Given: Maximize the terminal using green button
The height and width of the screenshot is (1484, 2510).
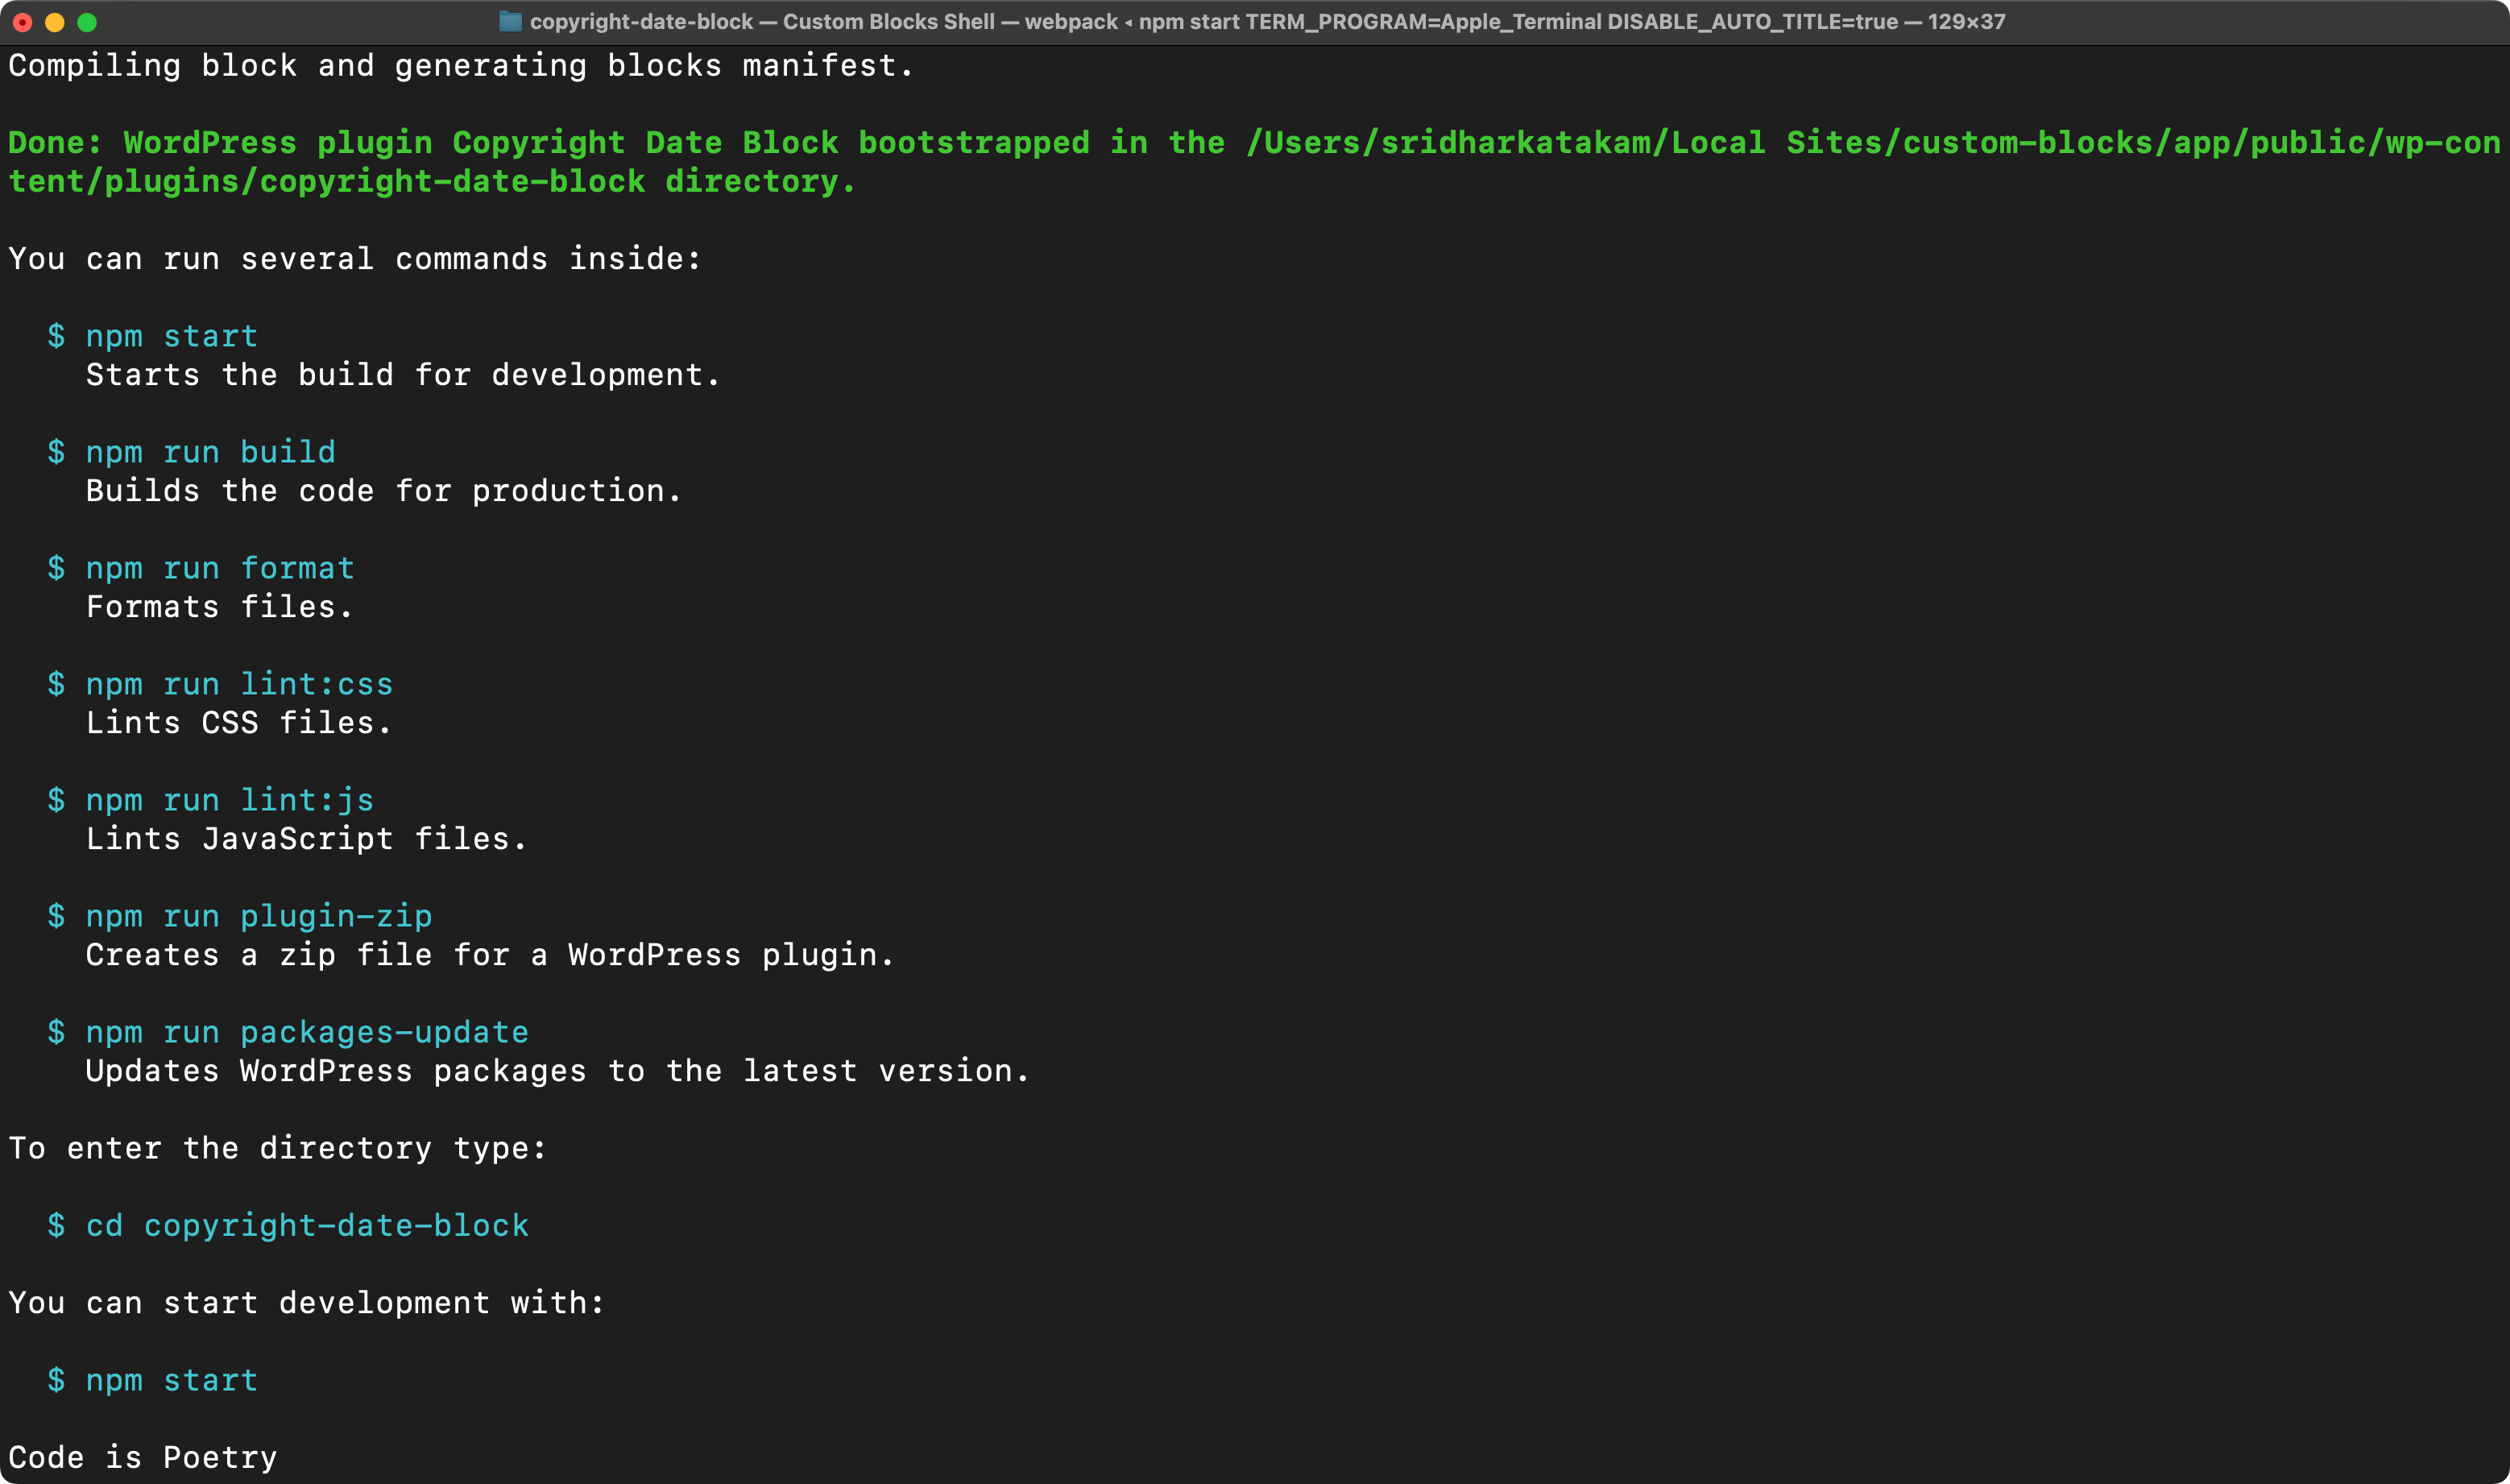Looking at the screenshot, I should (x=87, y=22).
